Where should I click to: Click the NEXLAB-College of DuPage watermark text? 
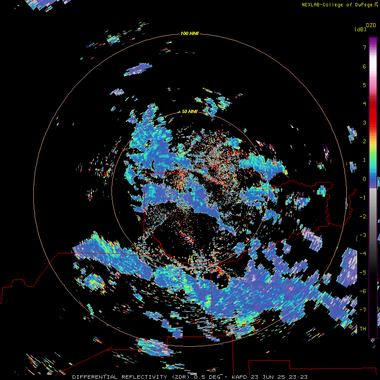pos(339,5)
